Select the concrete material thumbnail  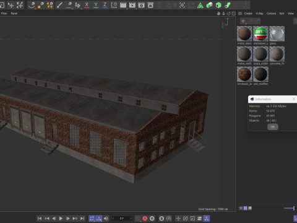[277, 54]
